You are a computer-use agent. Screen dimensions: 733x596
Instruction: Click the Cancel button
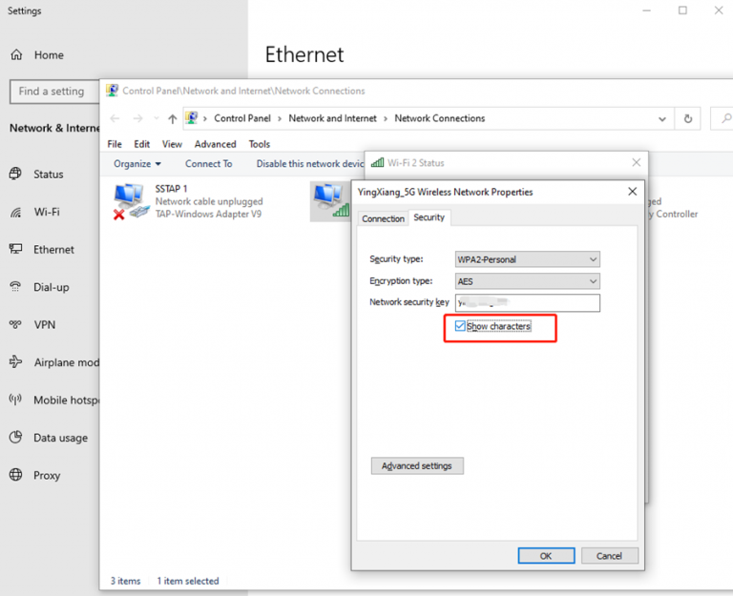click(x=609, y=556)
